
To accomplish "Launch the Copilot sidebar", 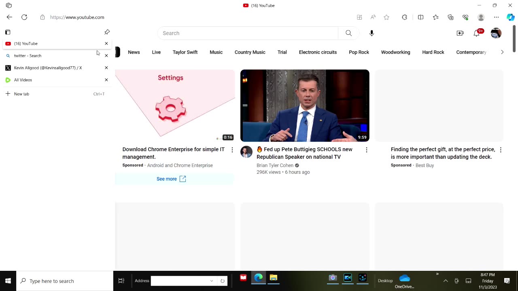I will pyautogui.click(x=510, y=17).
